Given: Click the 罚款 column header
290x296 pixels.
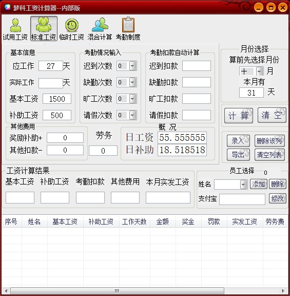Looking at the screenshot, I should [214, 221].
